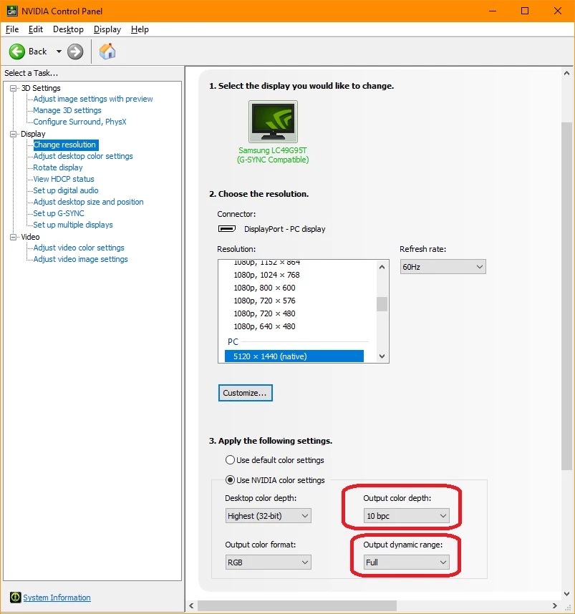Viewport: 575px width, 614px height.
Task: Open the Help menu
Action: coord(140,29)
